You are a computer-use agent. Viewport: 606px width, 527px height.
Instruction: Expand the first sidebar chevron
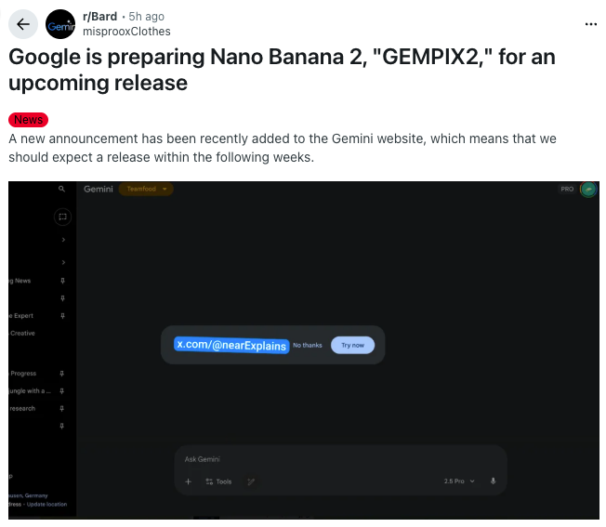pos(62,240)
